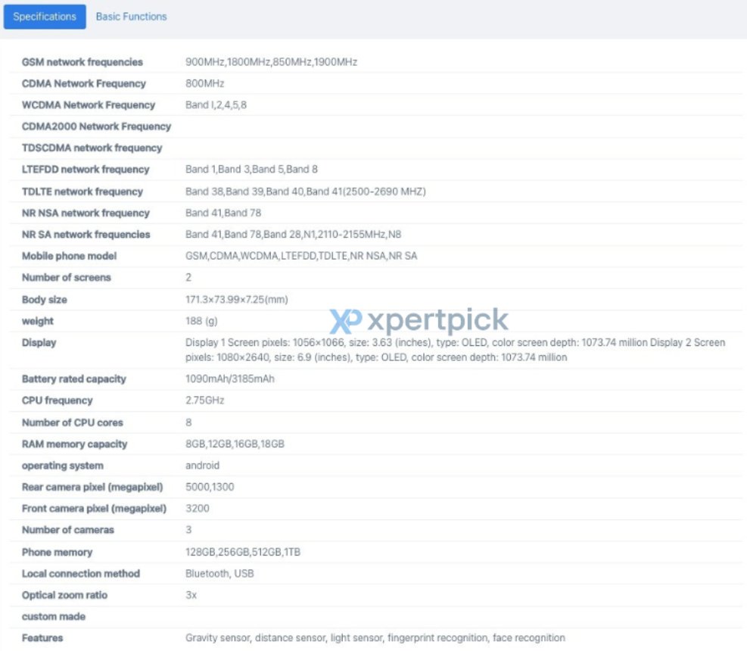Select the TDLTE network frequency label
Screen dimensions: 747x651
[x=82, y=192]
